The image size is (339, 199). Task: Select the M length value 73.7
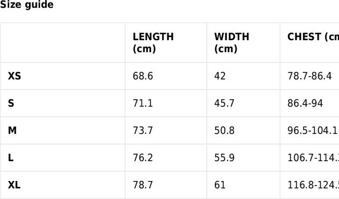coord(143,131)
